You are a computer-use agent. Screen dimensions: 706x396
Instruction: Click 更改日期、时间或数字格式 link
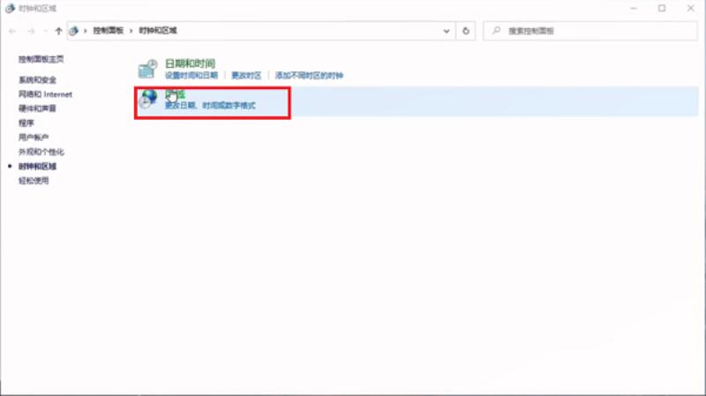point(210,105)
